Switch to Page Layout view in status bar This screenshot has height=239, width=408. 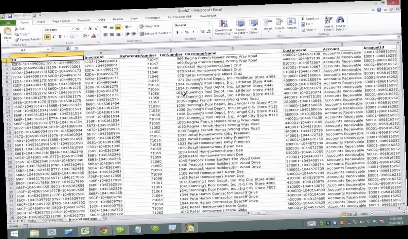coord(349,214)
